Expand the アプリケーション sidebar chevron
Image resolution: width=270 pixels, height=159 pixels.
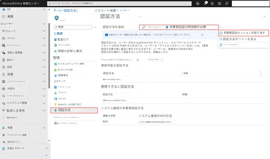tap(44, 45)
